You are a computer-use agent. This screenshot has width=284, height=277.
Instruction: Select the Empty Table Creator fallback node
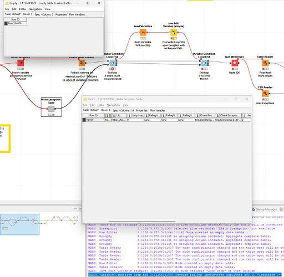click(x=82, y=63)
